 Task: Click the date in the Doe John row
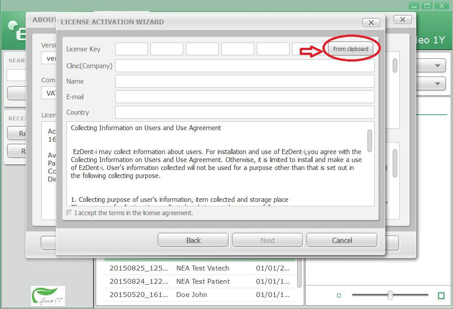click(x=273, y=295)
